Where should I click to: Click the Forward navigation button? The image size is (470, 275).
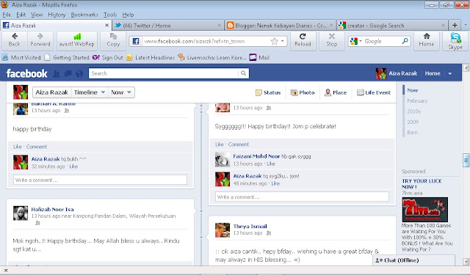(x=40, y=40)
